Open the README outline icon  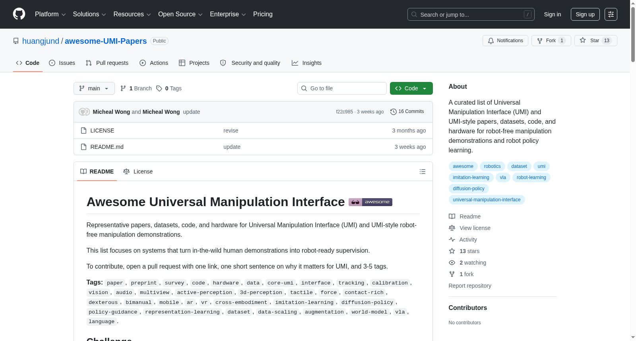click(x=422, y=171)
